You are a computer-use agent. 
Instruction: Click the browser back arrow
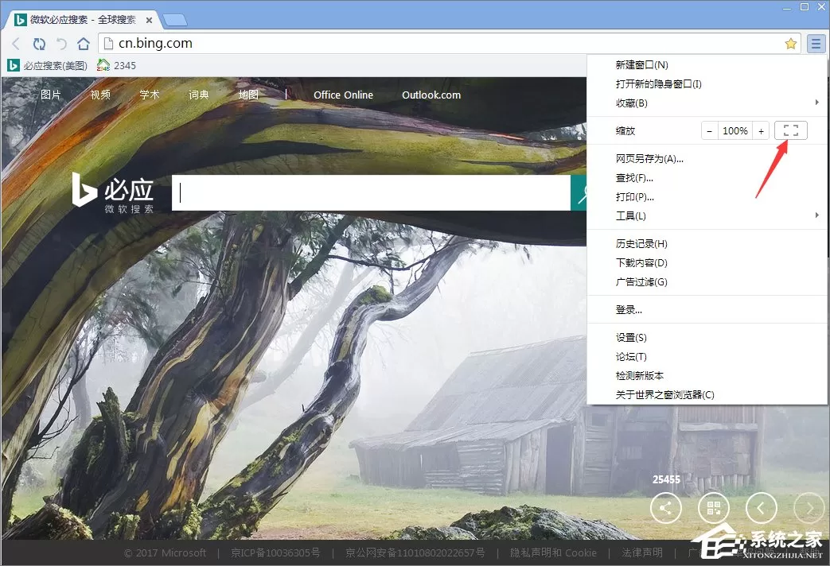pyautogui.click(x=16, y=44)
